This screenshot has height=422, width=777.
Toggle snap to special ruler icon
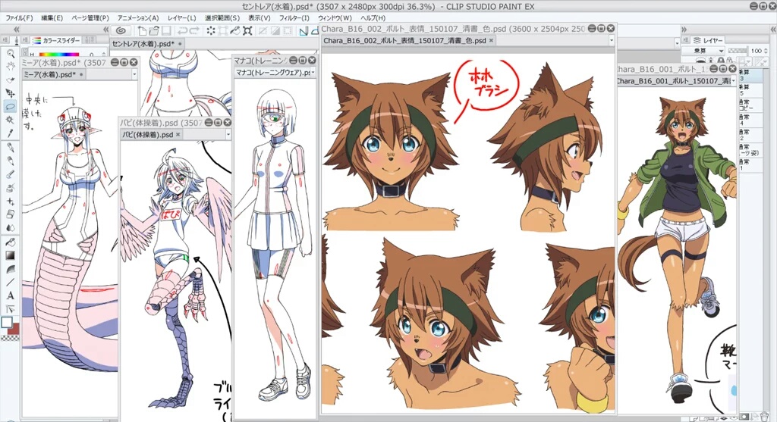315,31
